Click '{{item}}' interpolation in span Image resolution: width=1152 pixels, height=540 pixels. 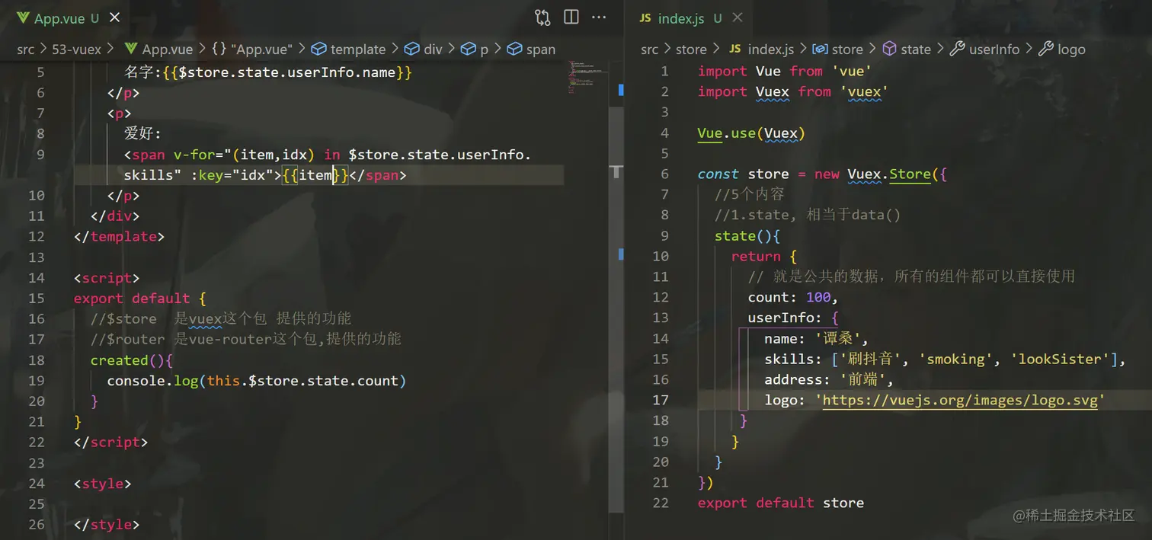pos(315,174)
